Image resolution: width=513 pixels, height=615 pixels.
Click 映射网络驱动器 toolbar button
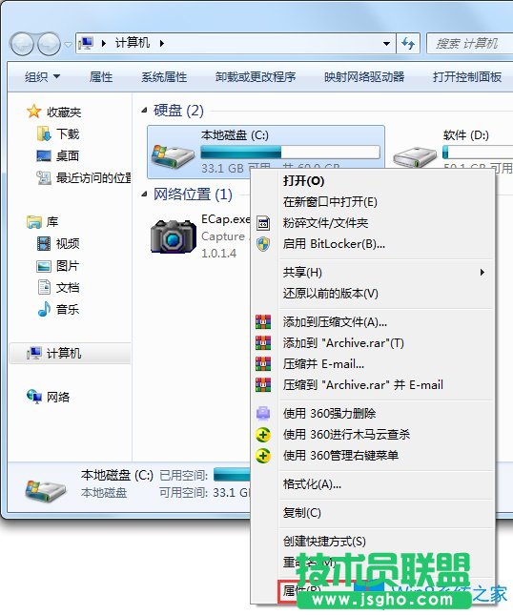point(364,76)
